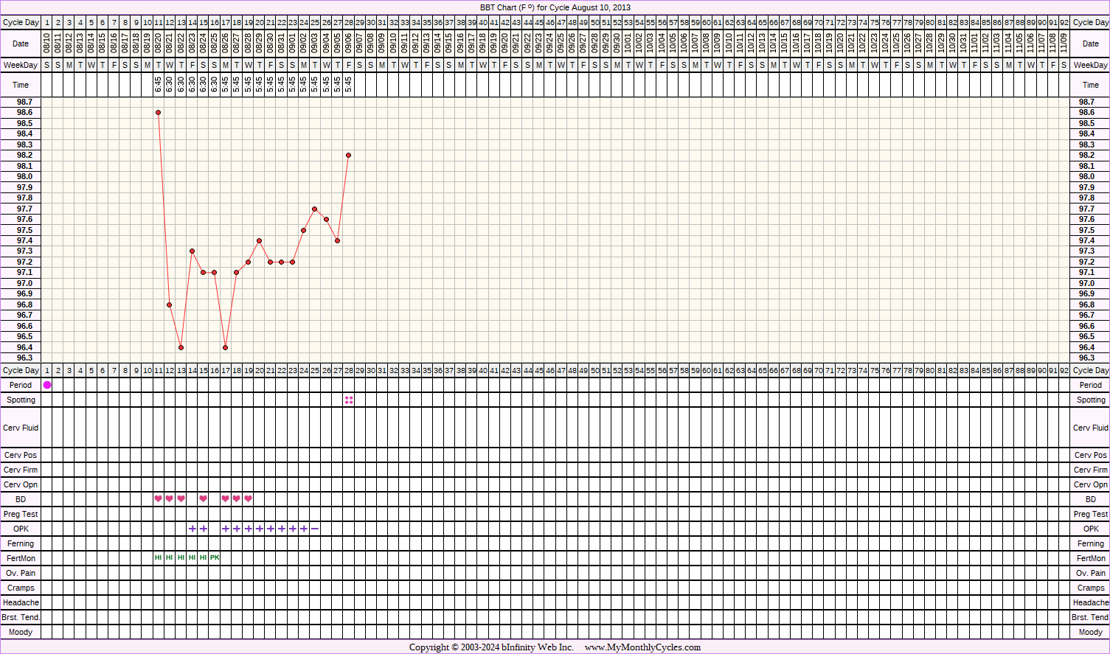
Task: Click the FertMon HI marker on cycle day 11
Action: 159,558
